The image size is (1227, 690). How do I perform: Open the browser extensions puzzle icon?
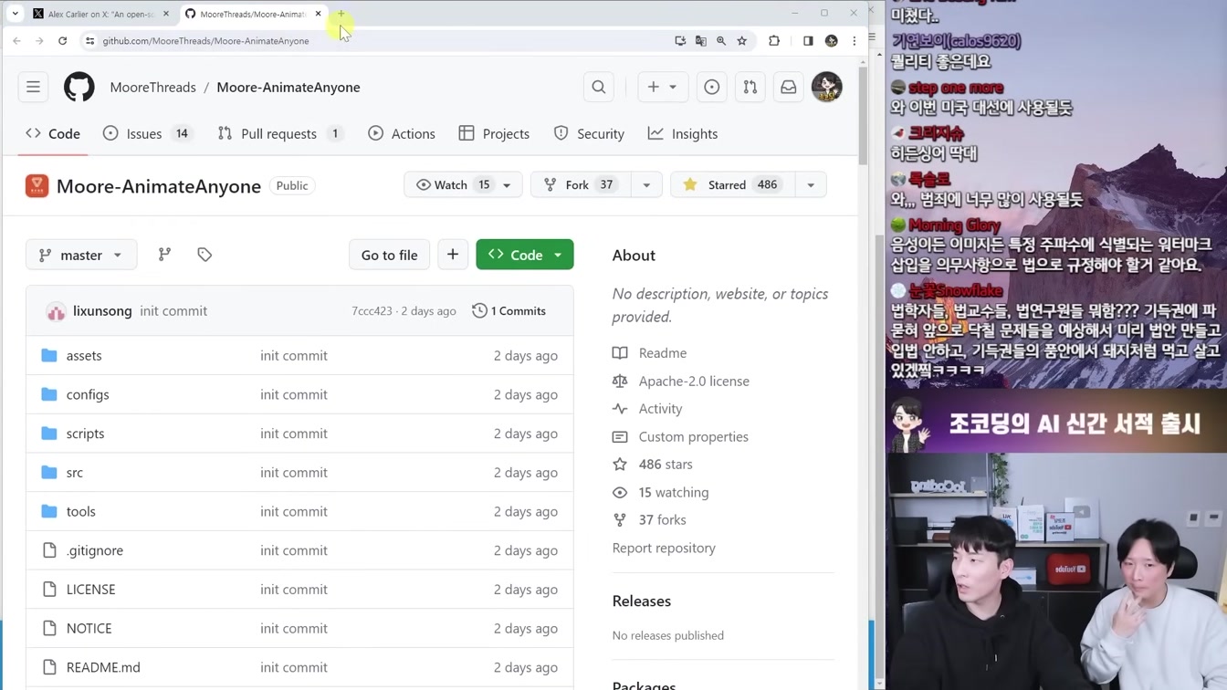pyautogui.click(x=774, y=41)
